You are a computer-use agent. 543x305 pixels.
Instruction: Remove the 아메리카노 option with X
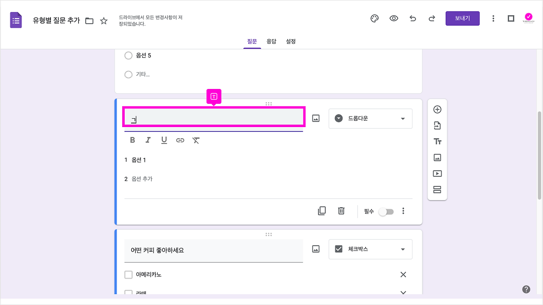(403, 274)
